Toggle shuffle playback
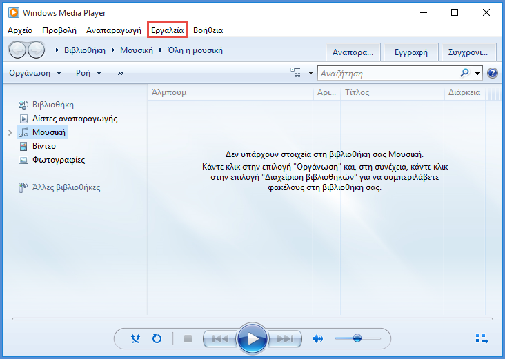Screen dimensions: 505x359 coord(136,338)
